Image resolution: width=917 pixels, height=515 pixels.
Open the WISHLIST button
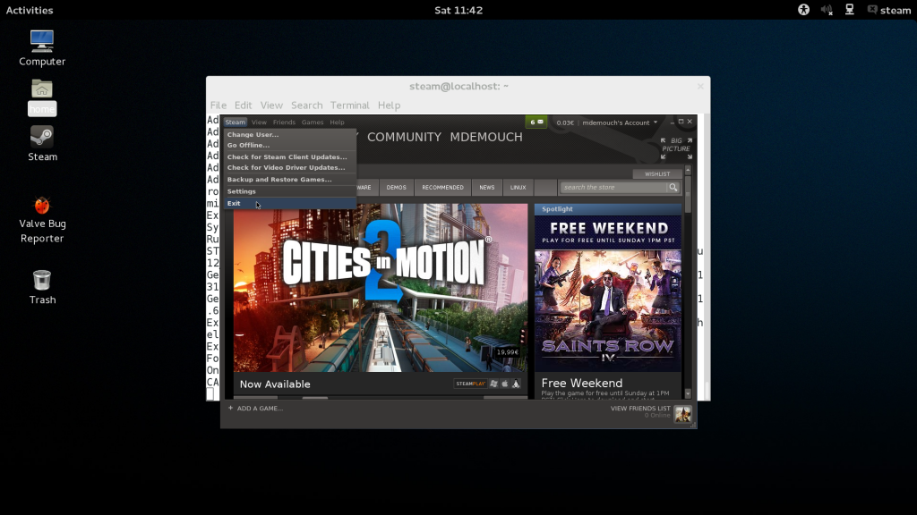tap(657, 174)
